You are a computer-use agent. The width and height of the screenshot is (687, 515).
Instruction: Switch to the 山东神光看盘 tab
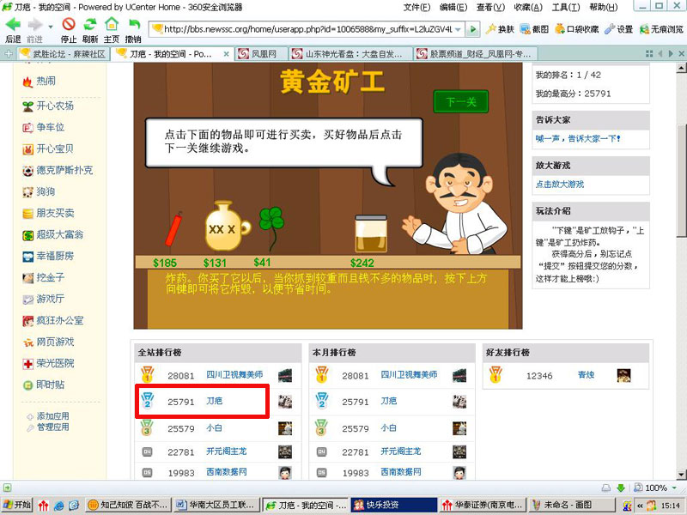pos(351,54)
